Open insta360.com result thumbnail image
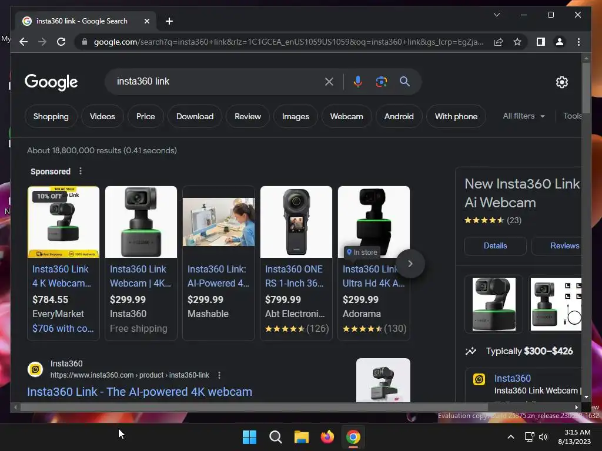 pyautogui.click(x=383, y=380)
